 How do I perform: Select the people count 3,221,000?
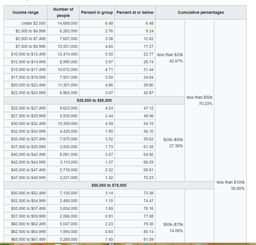pos(68,178)
